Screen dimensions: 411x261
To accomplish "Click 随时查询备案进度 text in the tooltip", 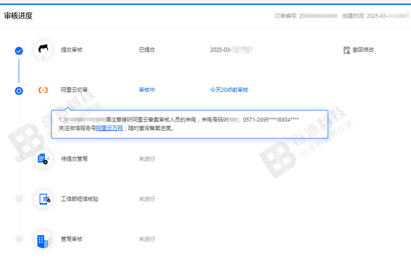I will click(x=149, y=128).
